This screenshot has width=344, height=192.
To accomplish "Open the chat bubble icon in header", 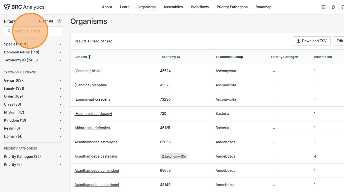I will tap(333, 7).
